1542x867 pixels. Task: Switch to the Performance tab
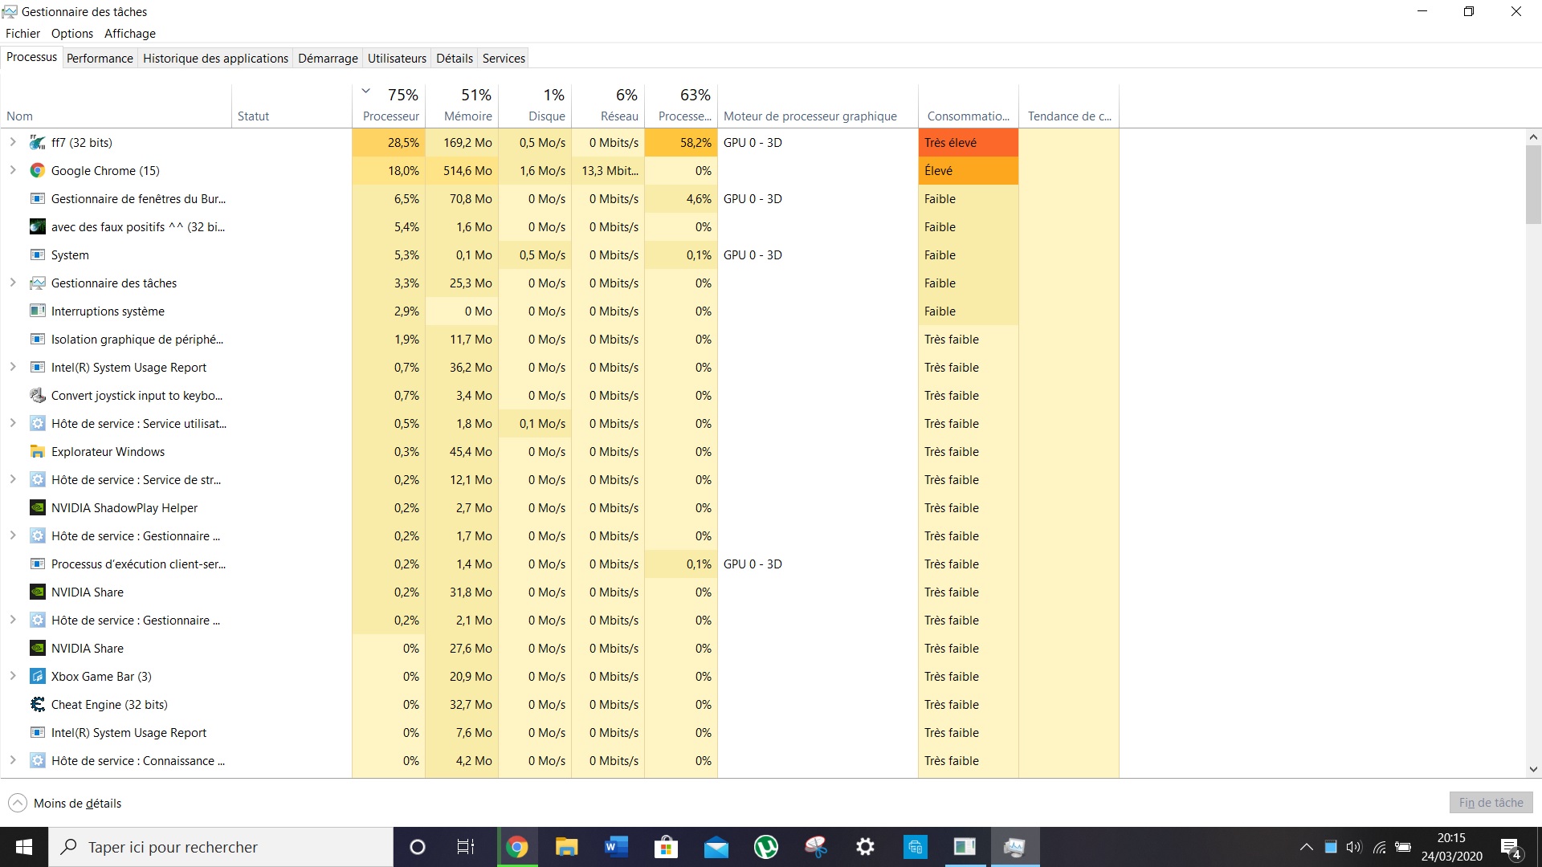coord(100,58)
